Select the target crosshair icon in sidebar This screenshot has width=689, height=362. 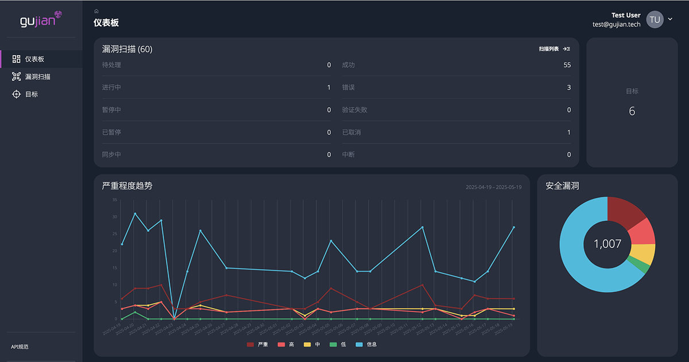pos(16,94)
